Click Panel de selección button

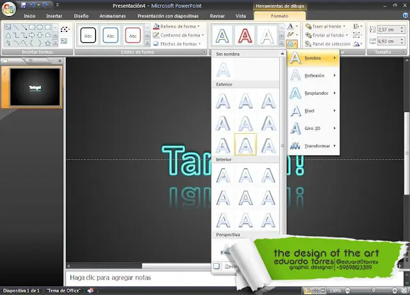point(327,44)
